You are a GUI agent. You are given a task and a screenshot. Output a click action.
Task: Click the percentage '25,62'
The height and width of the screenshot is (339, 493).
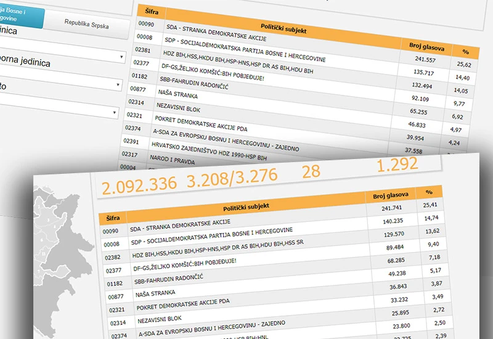point(464,65)
